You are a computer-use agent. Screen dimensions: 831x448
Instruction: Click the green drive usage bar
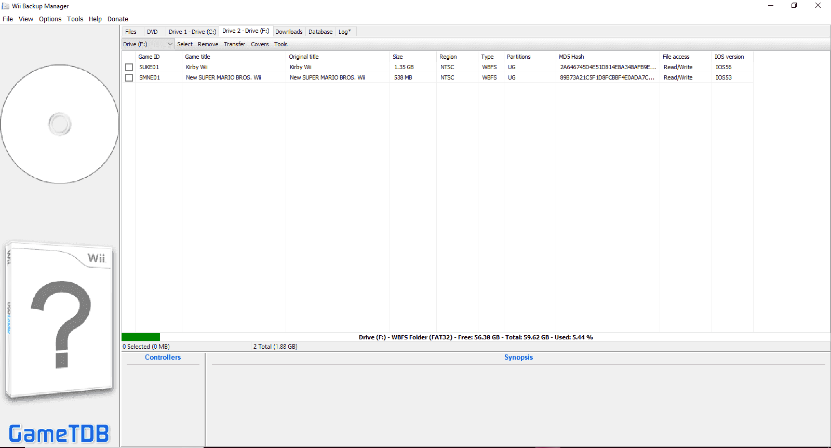(141, 337)
